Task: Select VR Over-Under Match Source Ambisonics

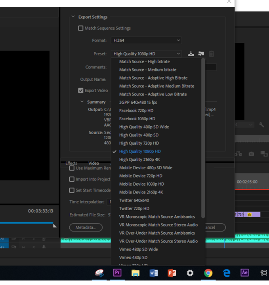Action: click(158, 233)
